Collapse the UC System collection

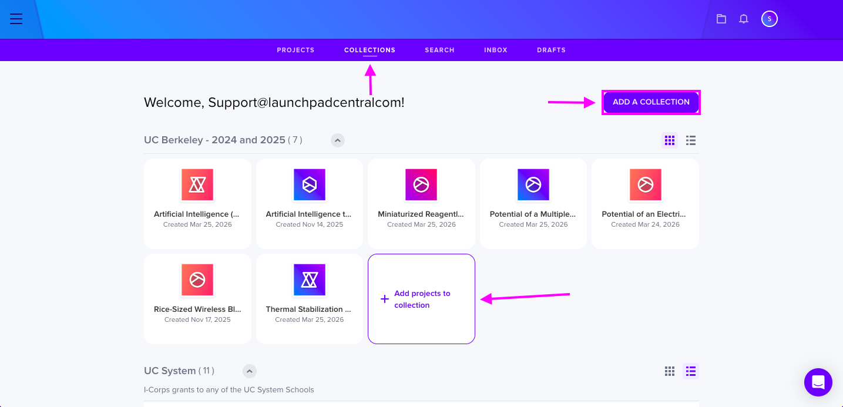(250, 371)
